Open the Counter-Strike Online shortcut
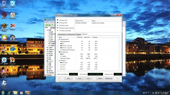This screenshot has height=95, width=170. point(4,84)
